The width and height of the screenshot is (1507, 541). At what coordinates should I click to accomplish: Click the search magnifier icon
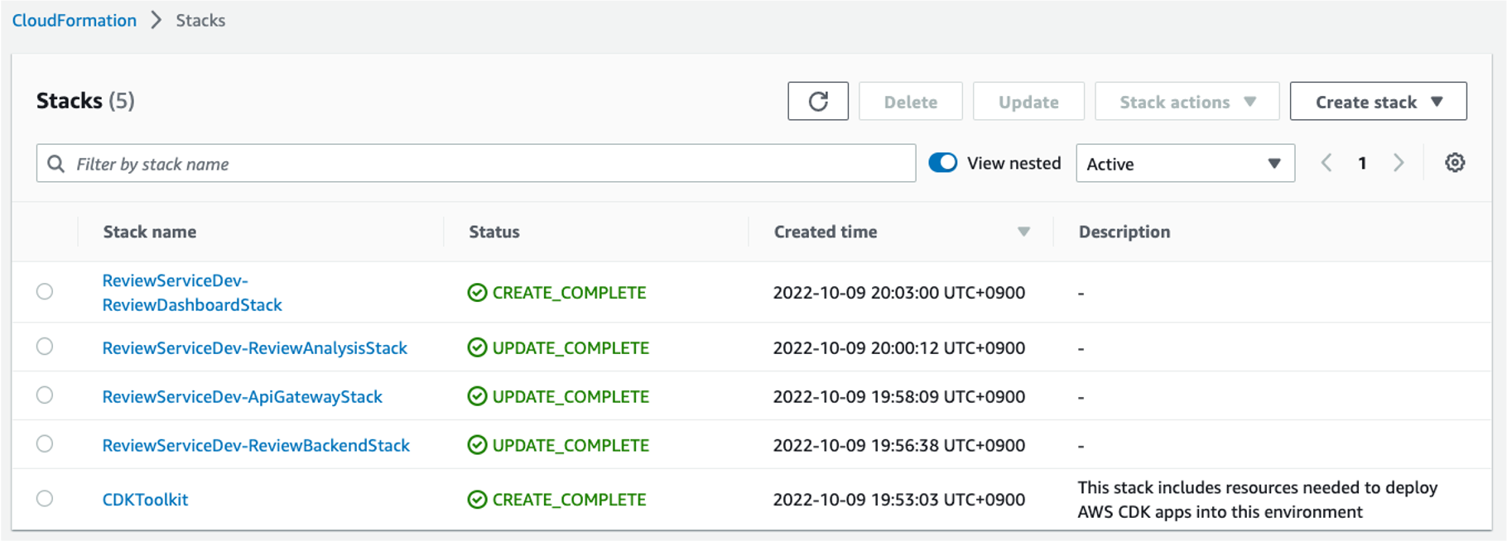pos(55,164)
